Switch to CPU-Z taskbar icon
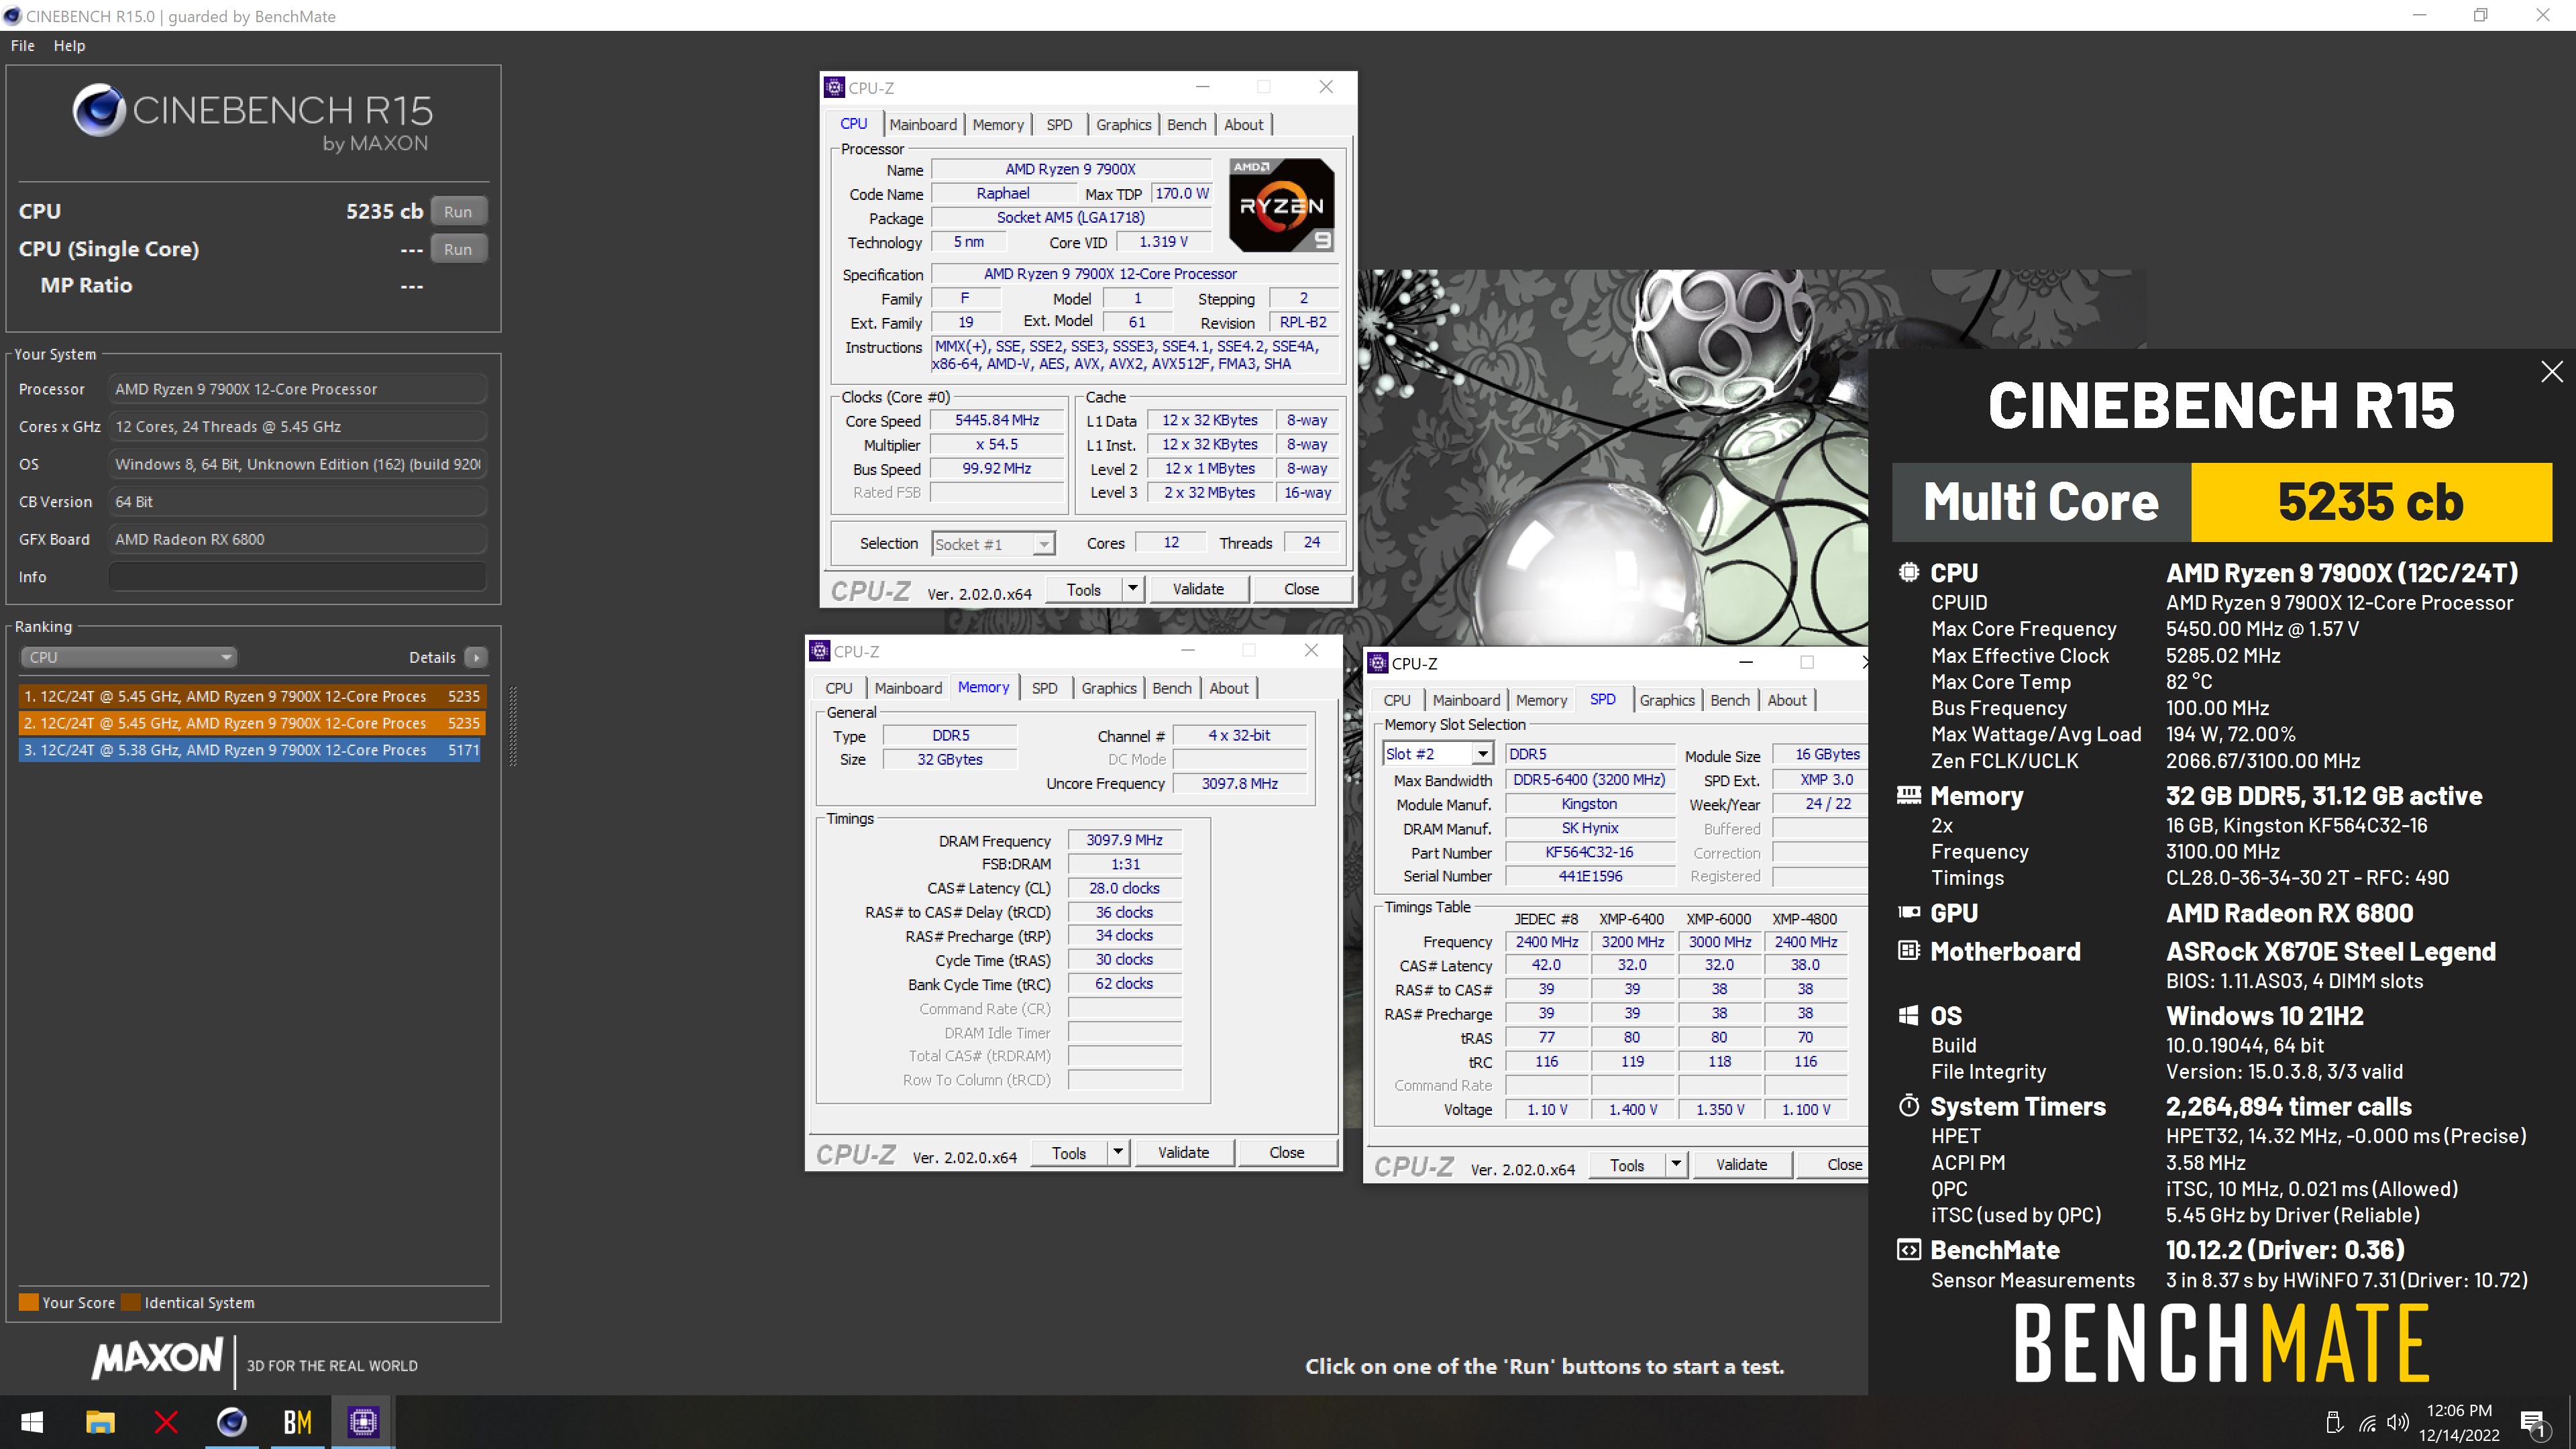 [363, 1421]
